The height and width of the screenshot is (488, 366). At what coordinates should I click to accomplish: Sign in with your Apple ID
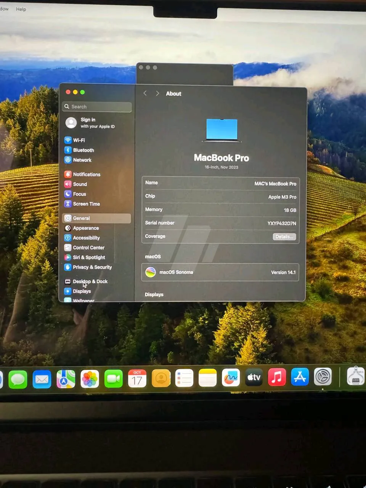tap(90, 123)
